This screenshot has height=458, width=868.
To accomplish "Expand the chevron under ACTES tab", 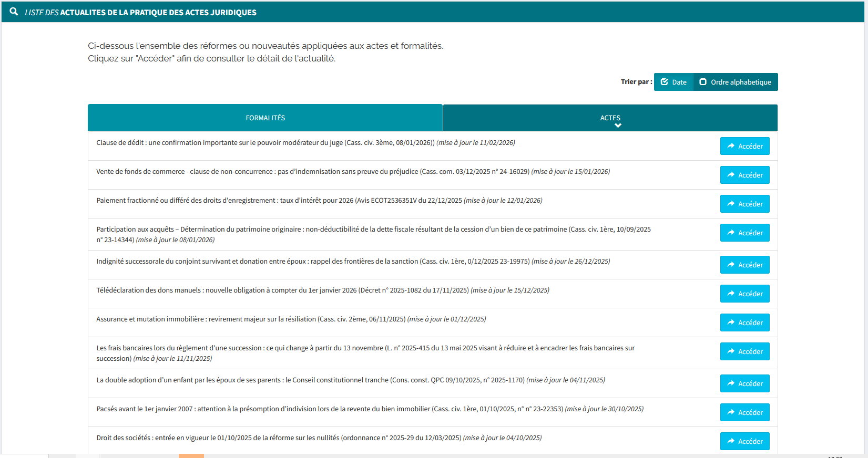I will [618, 126].
